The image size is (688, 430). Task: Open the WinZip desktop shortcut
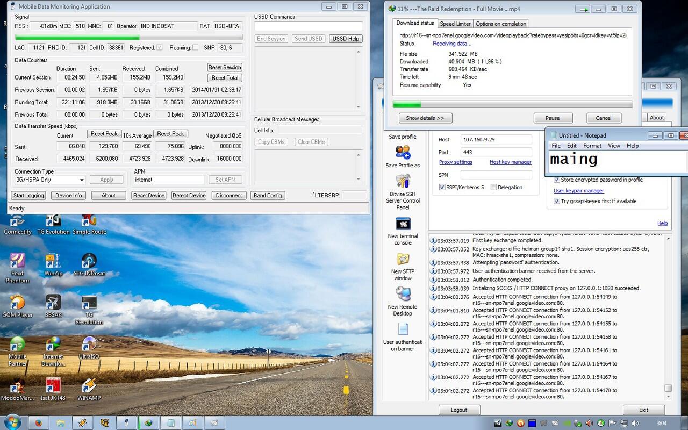click(x=53, y=265)
